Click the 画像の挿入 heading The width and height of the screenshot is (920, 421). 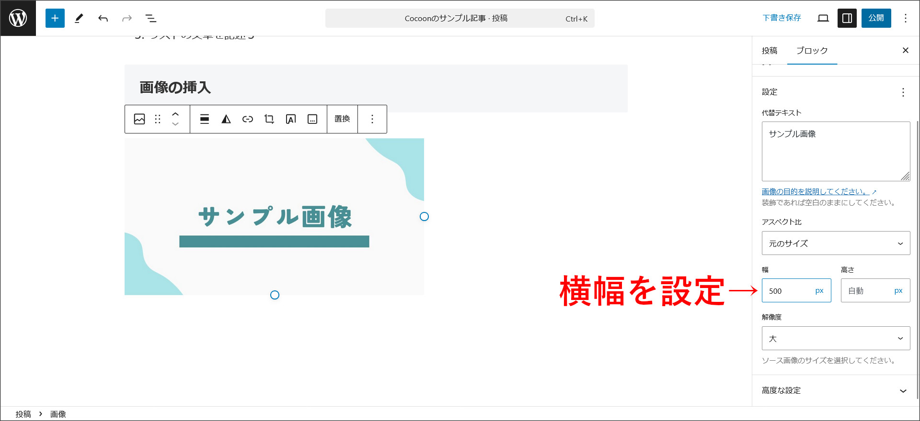point(175,88)
